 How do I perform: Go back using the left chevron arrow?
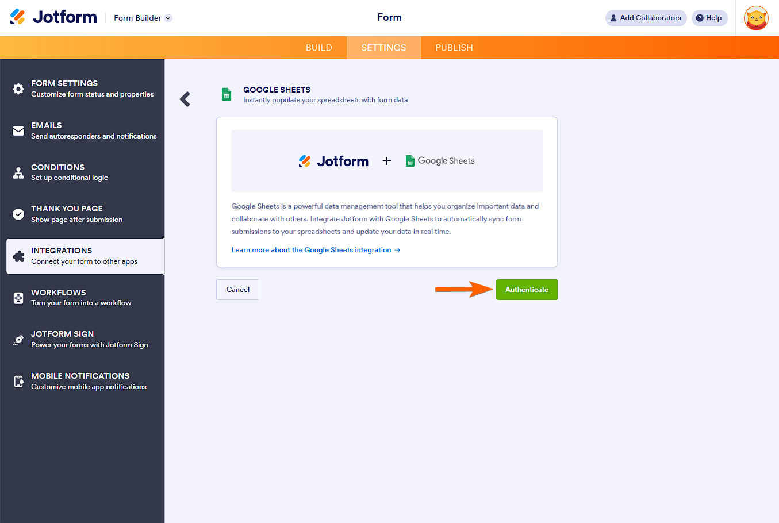[x=185, y=99]
